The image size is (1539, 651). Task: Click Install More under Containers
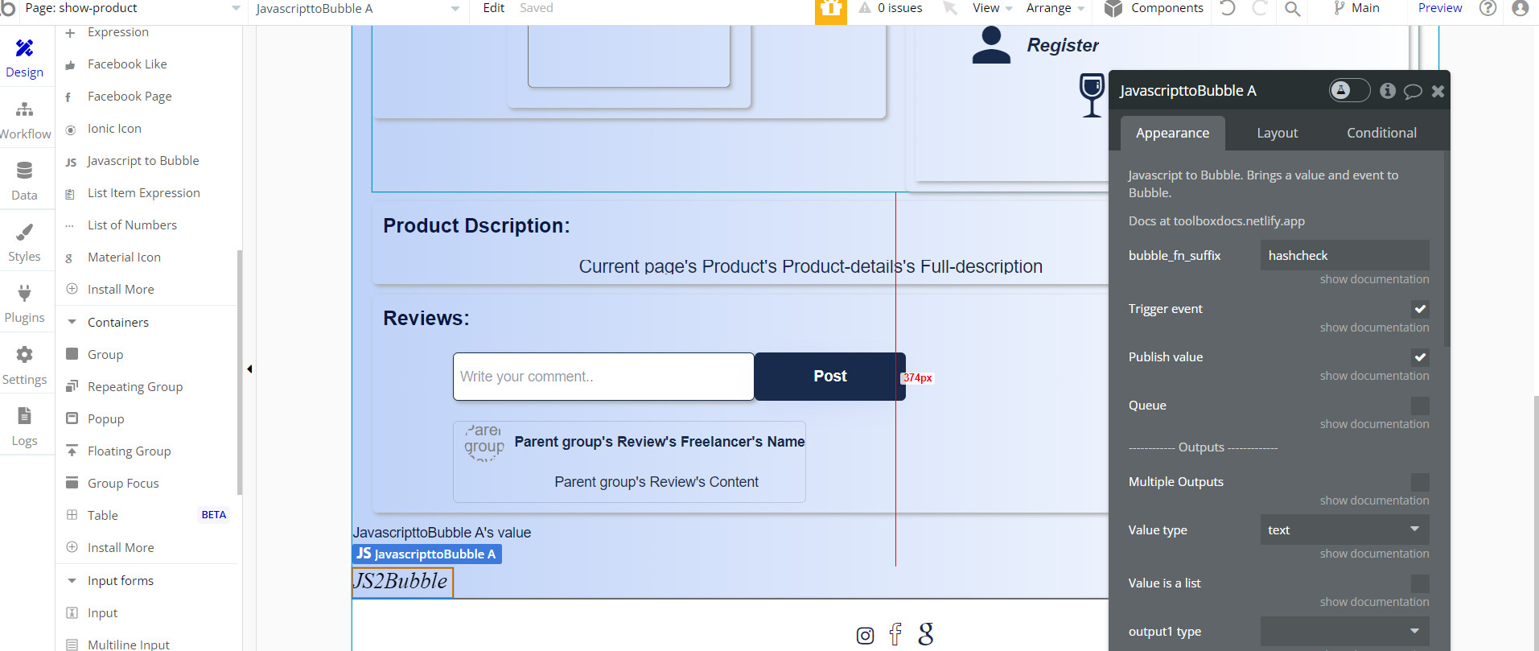click(120, 548)
